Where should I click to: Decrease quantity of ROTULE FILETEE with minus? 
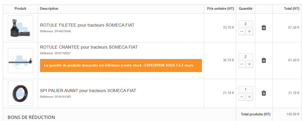pyautogui.click(x=242, y=32)
